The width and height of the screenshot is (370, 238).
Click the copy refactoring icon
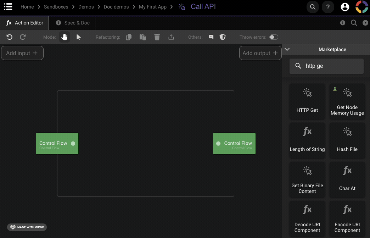tap(129, 37)
